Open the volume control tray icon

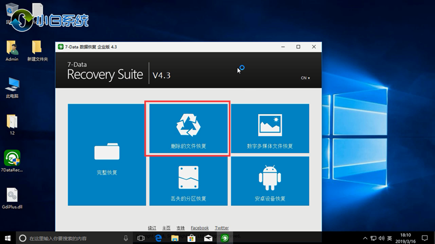(381, 238)
